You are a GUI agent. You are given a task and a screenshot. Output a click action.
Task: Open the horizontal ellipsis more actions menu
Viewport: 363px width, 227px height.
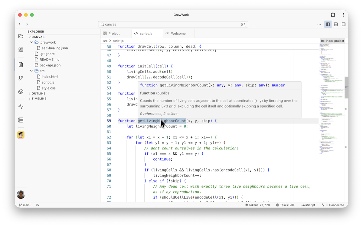pyautogui.click(x=319, y=24)
